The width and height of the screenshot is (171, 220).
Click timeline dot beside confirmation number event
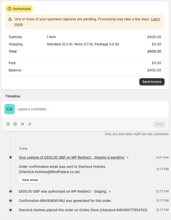[11, 201]
